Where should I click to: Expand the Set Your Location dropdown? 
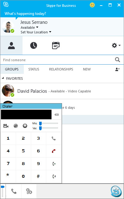pyautogui.click(x=36, y=32)
